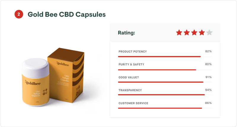Click the Customer Service progress bar
This screenshot has width=237, height=127.
(165, 108)
